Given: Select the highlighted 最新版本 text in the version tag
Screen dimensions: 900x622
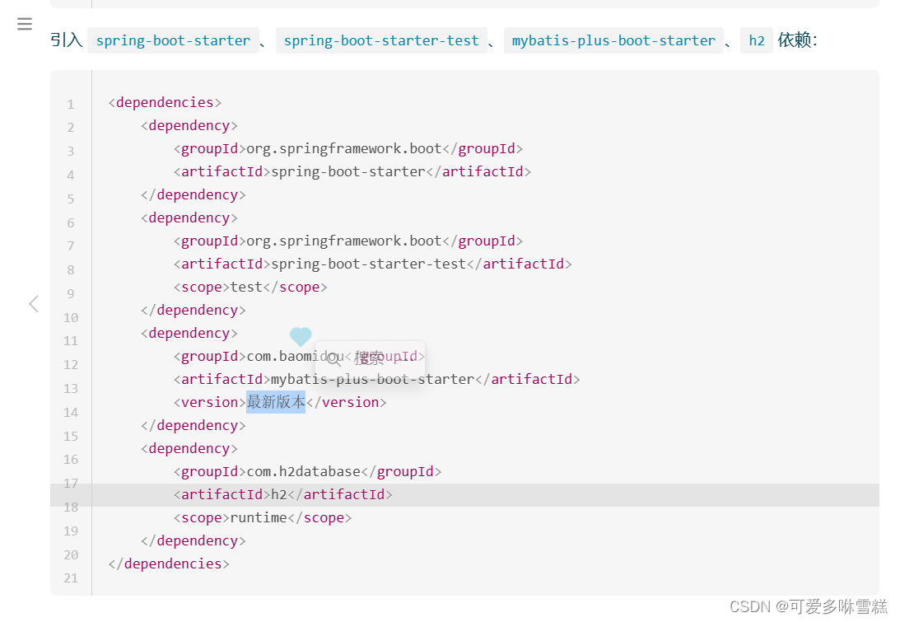Looking at the screenshot, I should point(277,401).
